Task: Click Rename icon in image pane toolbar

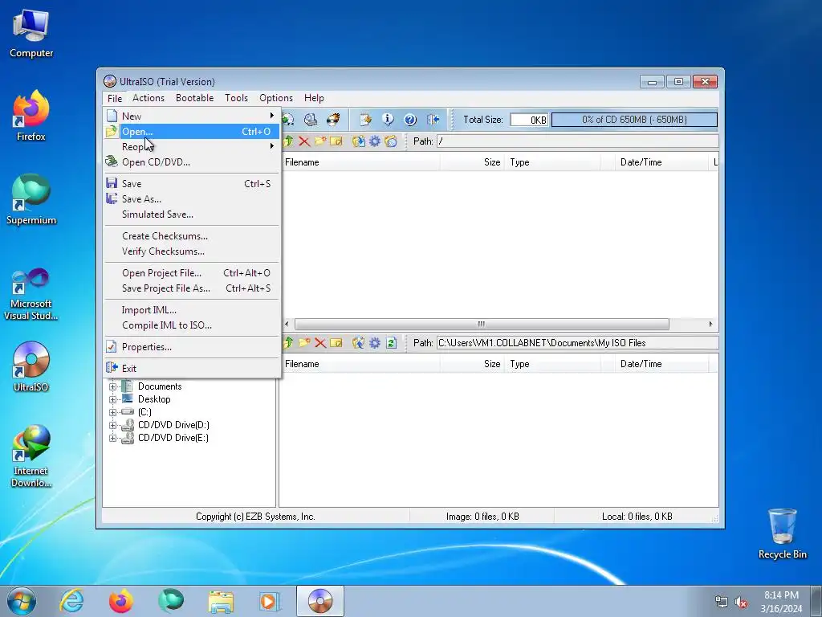Action: point(336,141)
